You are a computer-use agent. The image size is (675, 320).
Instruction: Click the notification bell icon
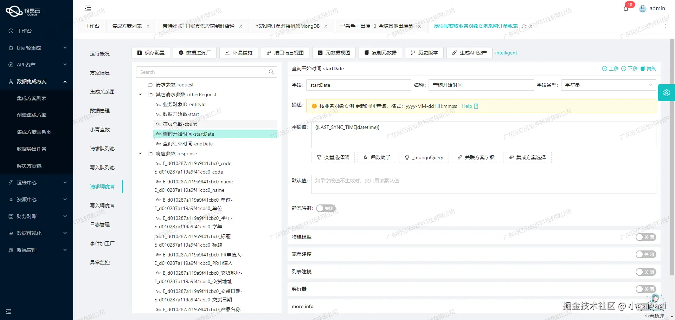pos(626,8)
